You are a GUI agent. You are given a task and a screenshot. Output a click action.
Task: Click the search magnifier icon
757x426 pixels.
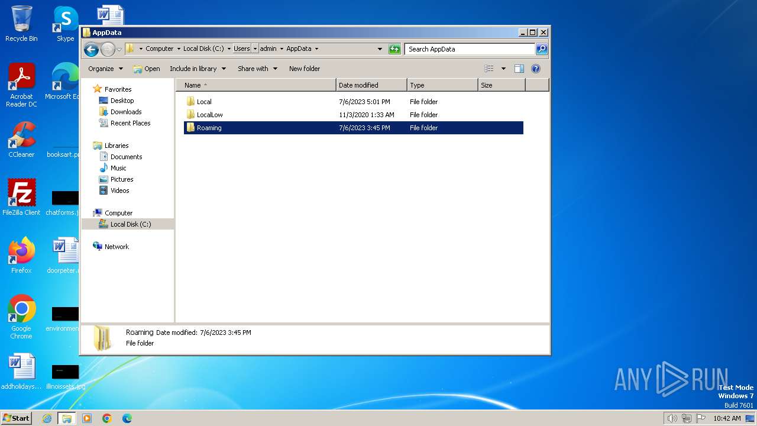tap(541, 49)
